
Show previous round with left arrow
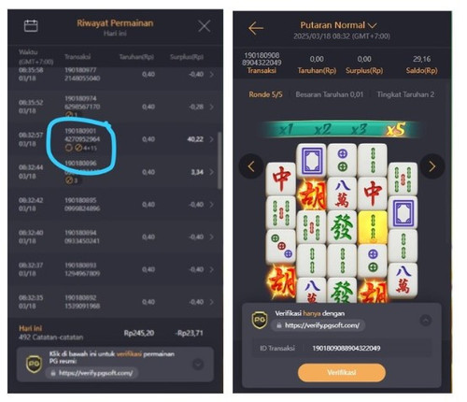point(251,166)
